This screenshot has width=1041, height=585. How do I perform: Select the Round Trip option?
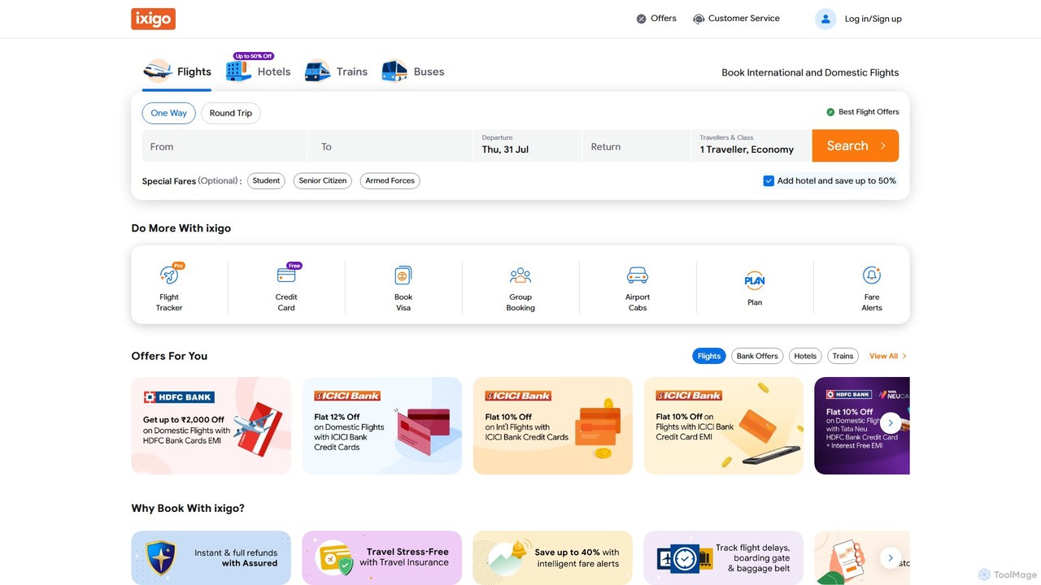pyautogui.click(x=231, y=113)
